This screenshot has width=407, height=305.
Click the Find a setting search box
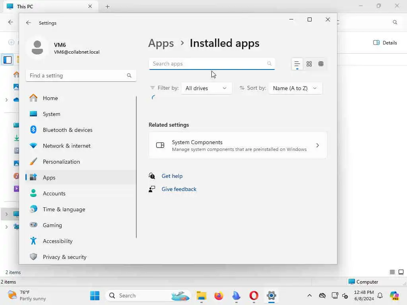pyautogui.click(x=81, y=75)
